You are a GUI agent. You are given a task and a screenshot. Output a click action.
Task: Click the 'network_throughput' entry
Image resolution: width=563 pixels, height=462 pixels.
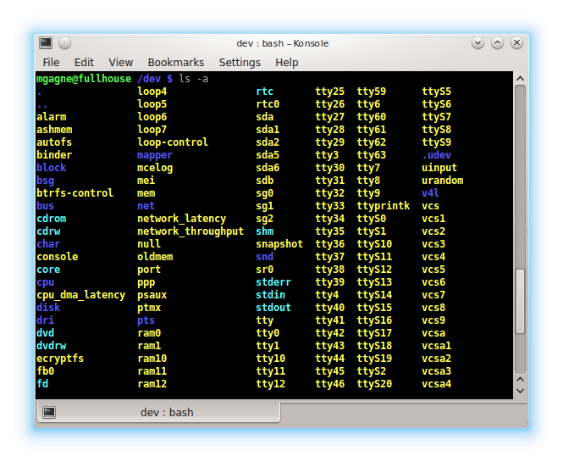(x=190, y=231)
